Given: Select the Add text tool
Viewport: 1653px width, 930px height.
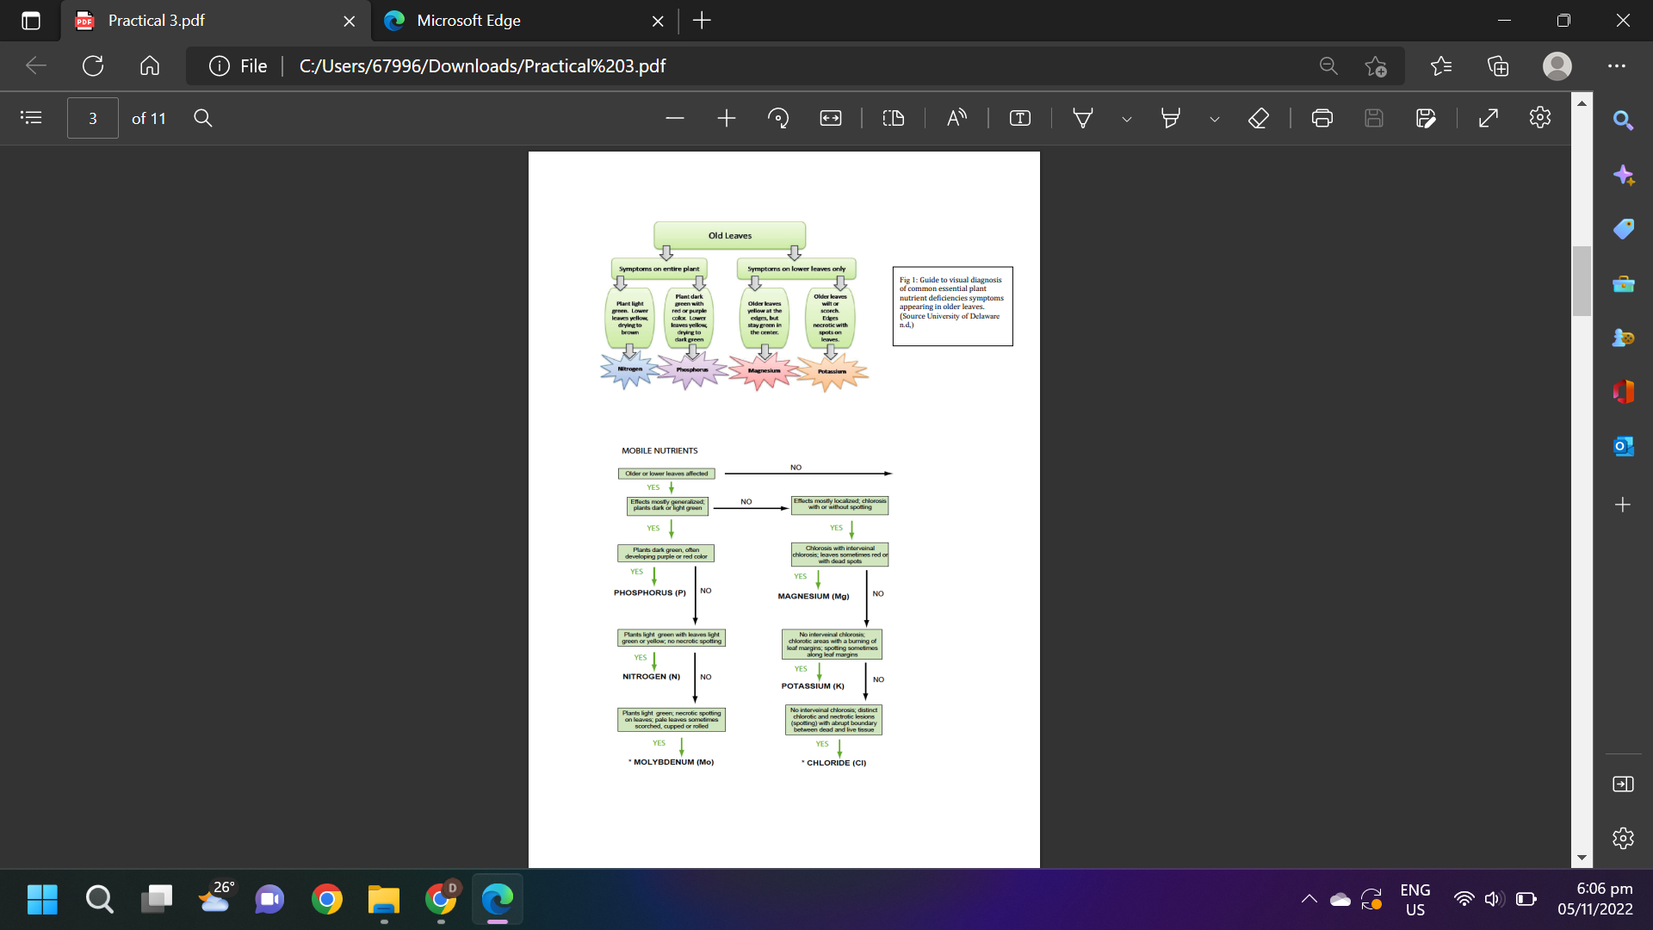Looking at the screenshot, I should (1020, 118).
